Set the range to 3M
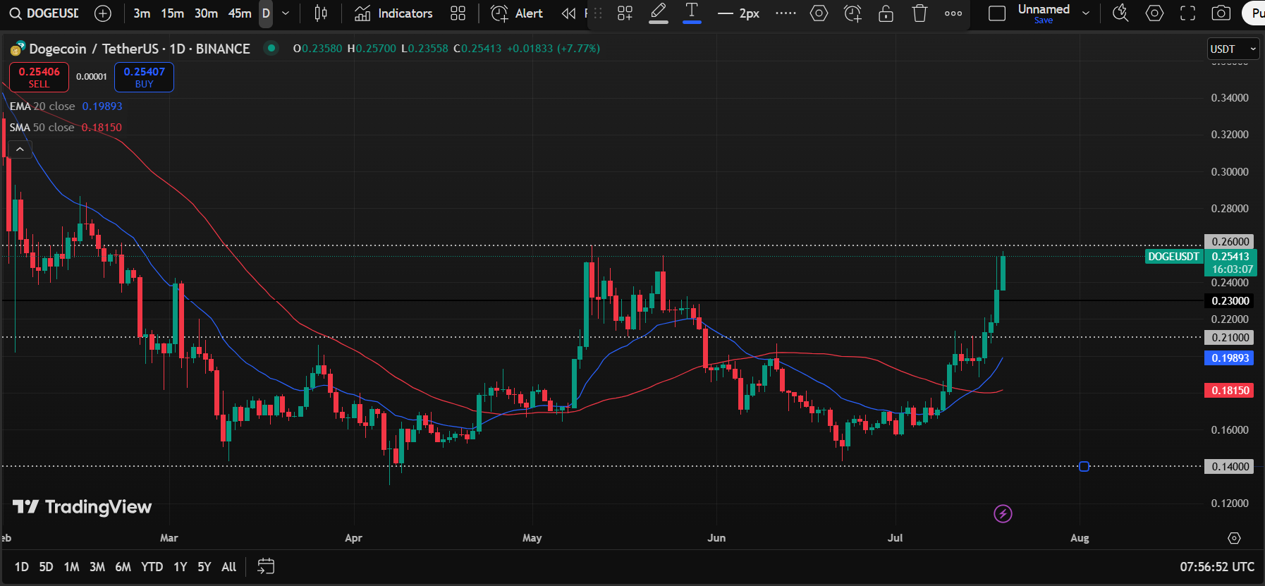 coord(97,567)
